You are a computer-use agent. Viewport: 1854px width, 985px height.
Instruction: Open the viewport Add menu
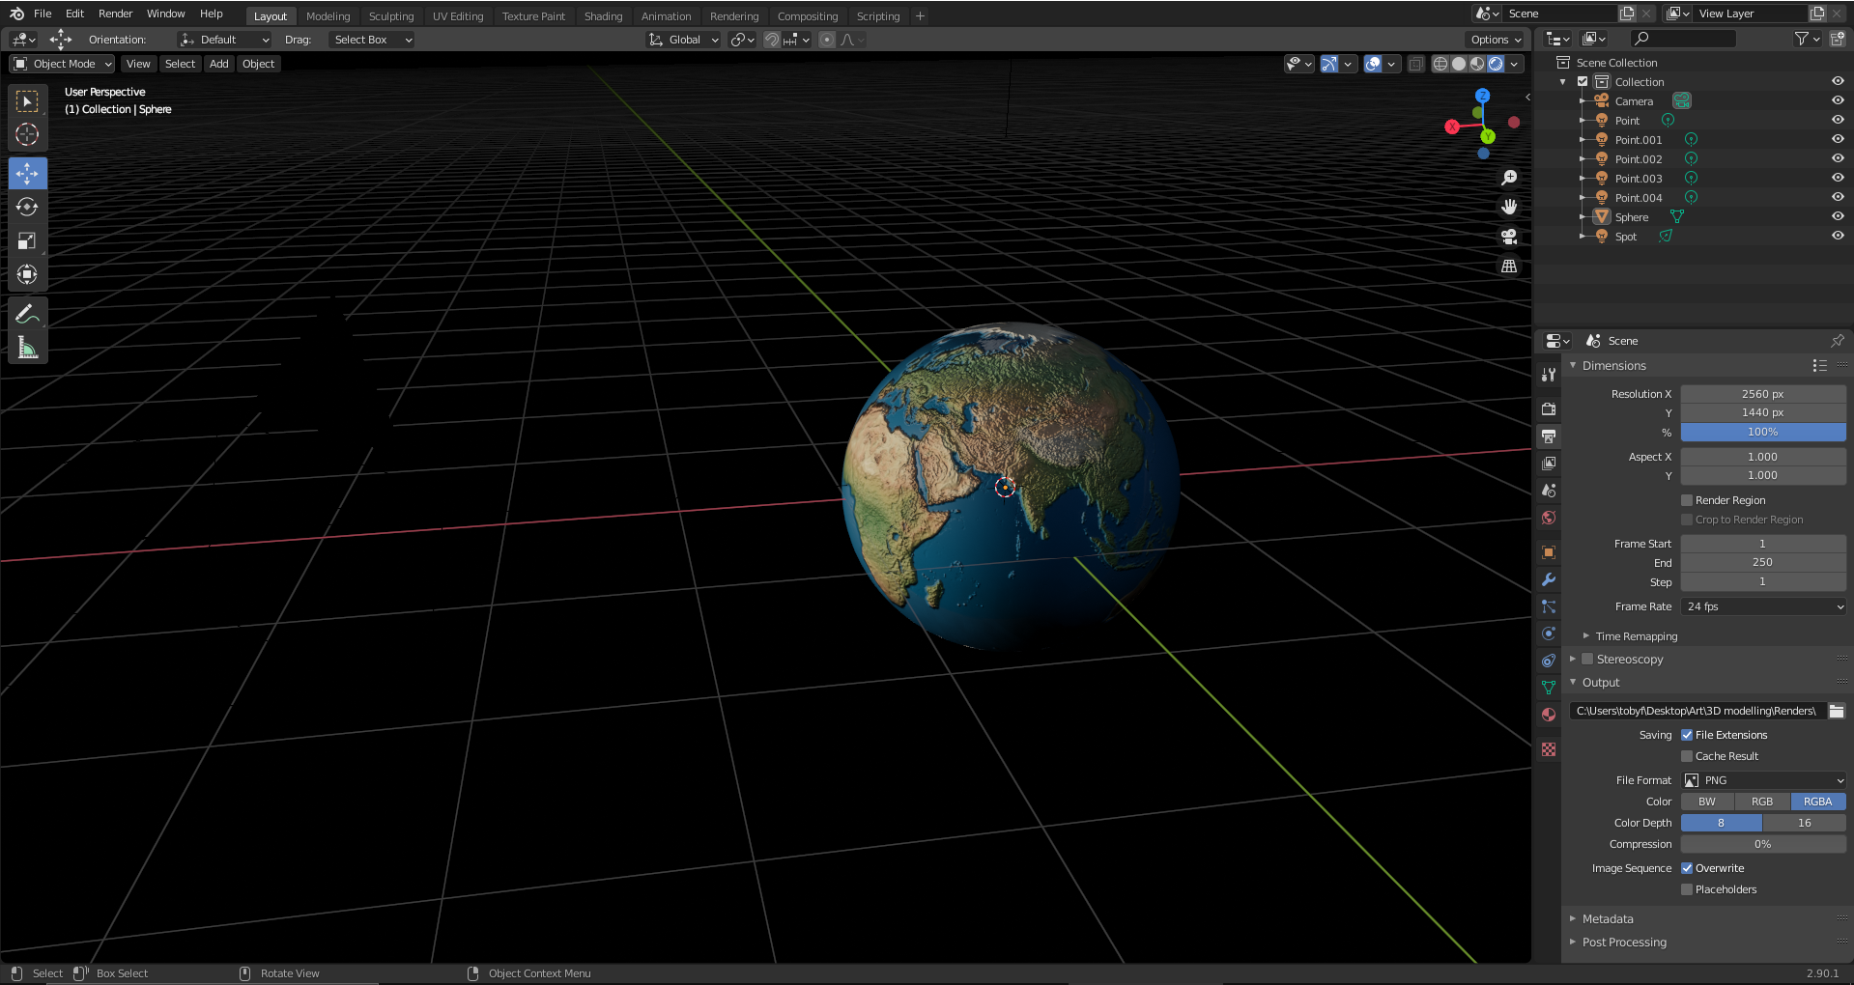click(x=219, y=64)
